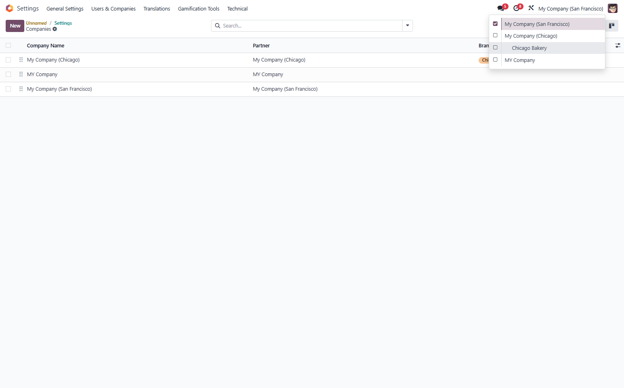This screenshot has width=624, height=388.
Task: Click the orange Chi branch tag
Action: (484, 60)
